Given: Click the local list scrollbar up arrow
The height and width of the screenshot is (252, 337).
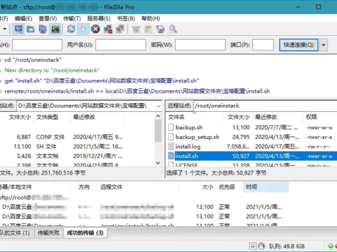Looking at the screenshot, I should (x=158, y=116).
